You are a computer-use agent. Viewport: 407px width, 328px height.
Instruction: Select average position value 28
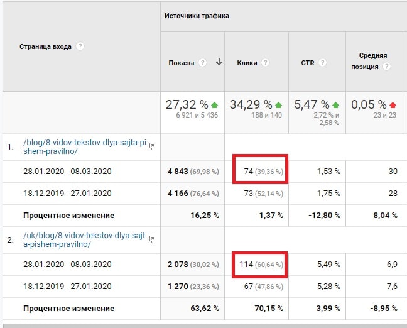tap(393, 194)
